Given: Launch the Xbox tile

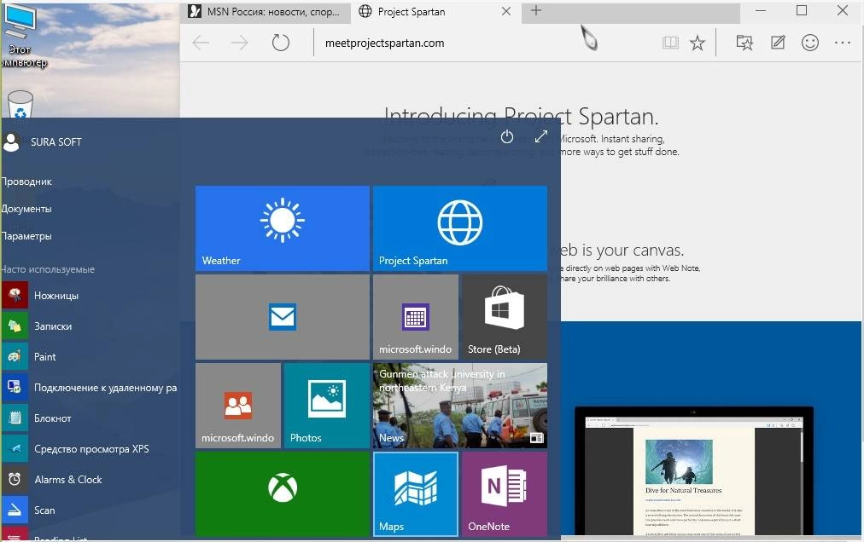Looking at the screenshot, I should [282, 493].
